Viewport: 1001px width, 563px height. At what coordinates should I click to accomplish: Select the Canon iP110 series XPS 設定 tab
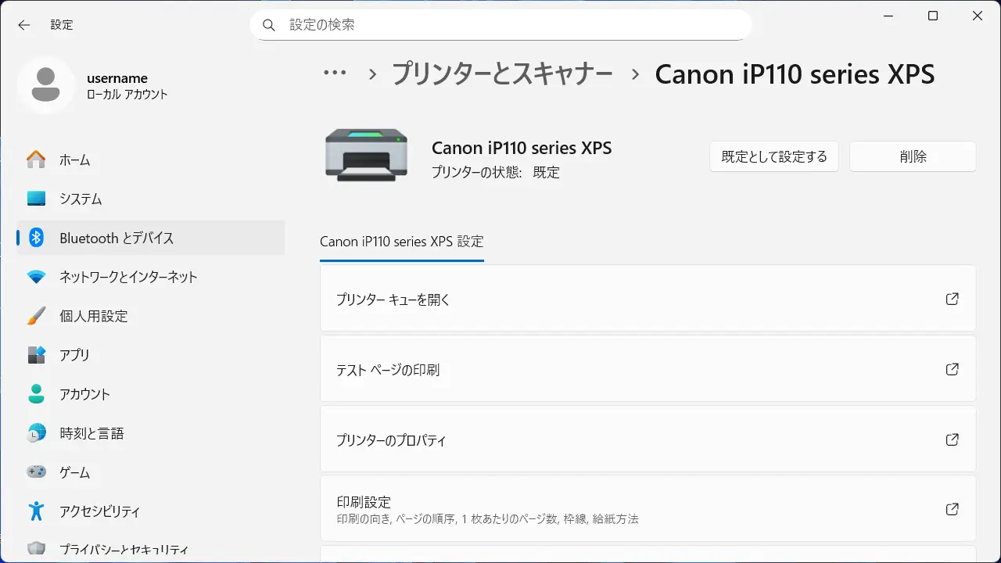[x=402, y=242]
